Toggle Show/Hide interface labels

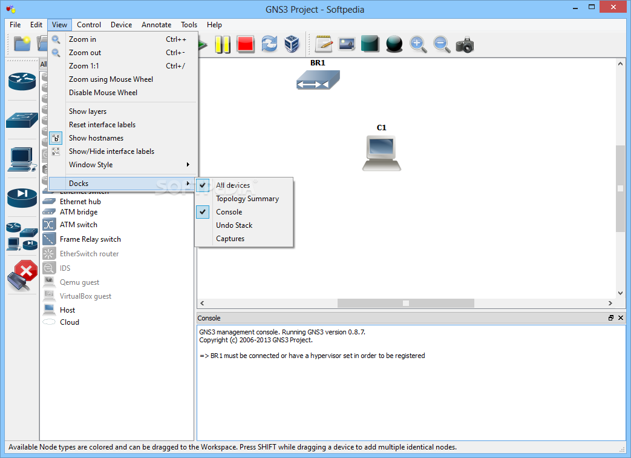coord(123,151)
